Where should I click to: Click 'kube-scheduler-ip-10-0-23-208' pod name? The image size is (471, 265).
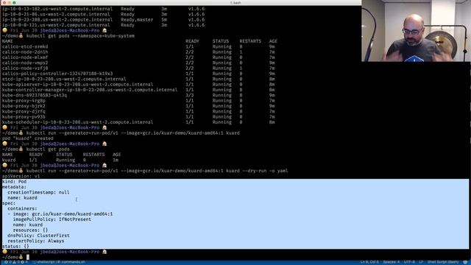pos(77,122)
